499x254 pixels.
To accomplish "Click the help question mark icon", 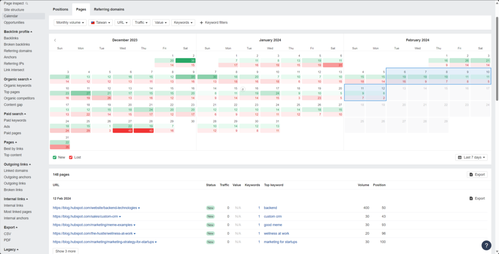I will pos(486,245).
